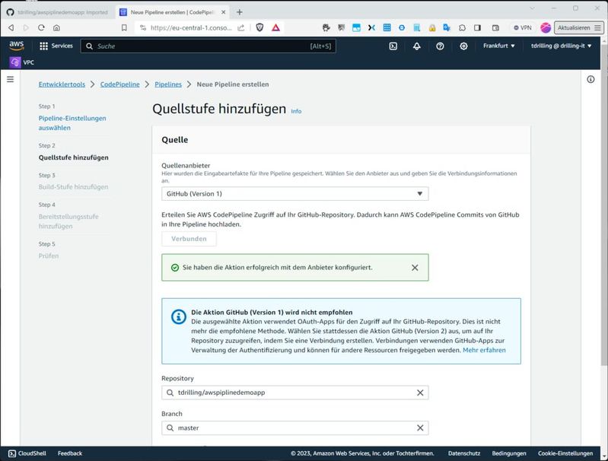
Task: Clear the Repository field
Action: [420, 393]
